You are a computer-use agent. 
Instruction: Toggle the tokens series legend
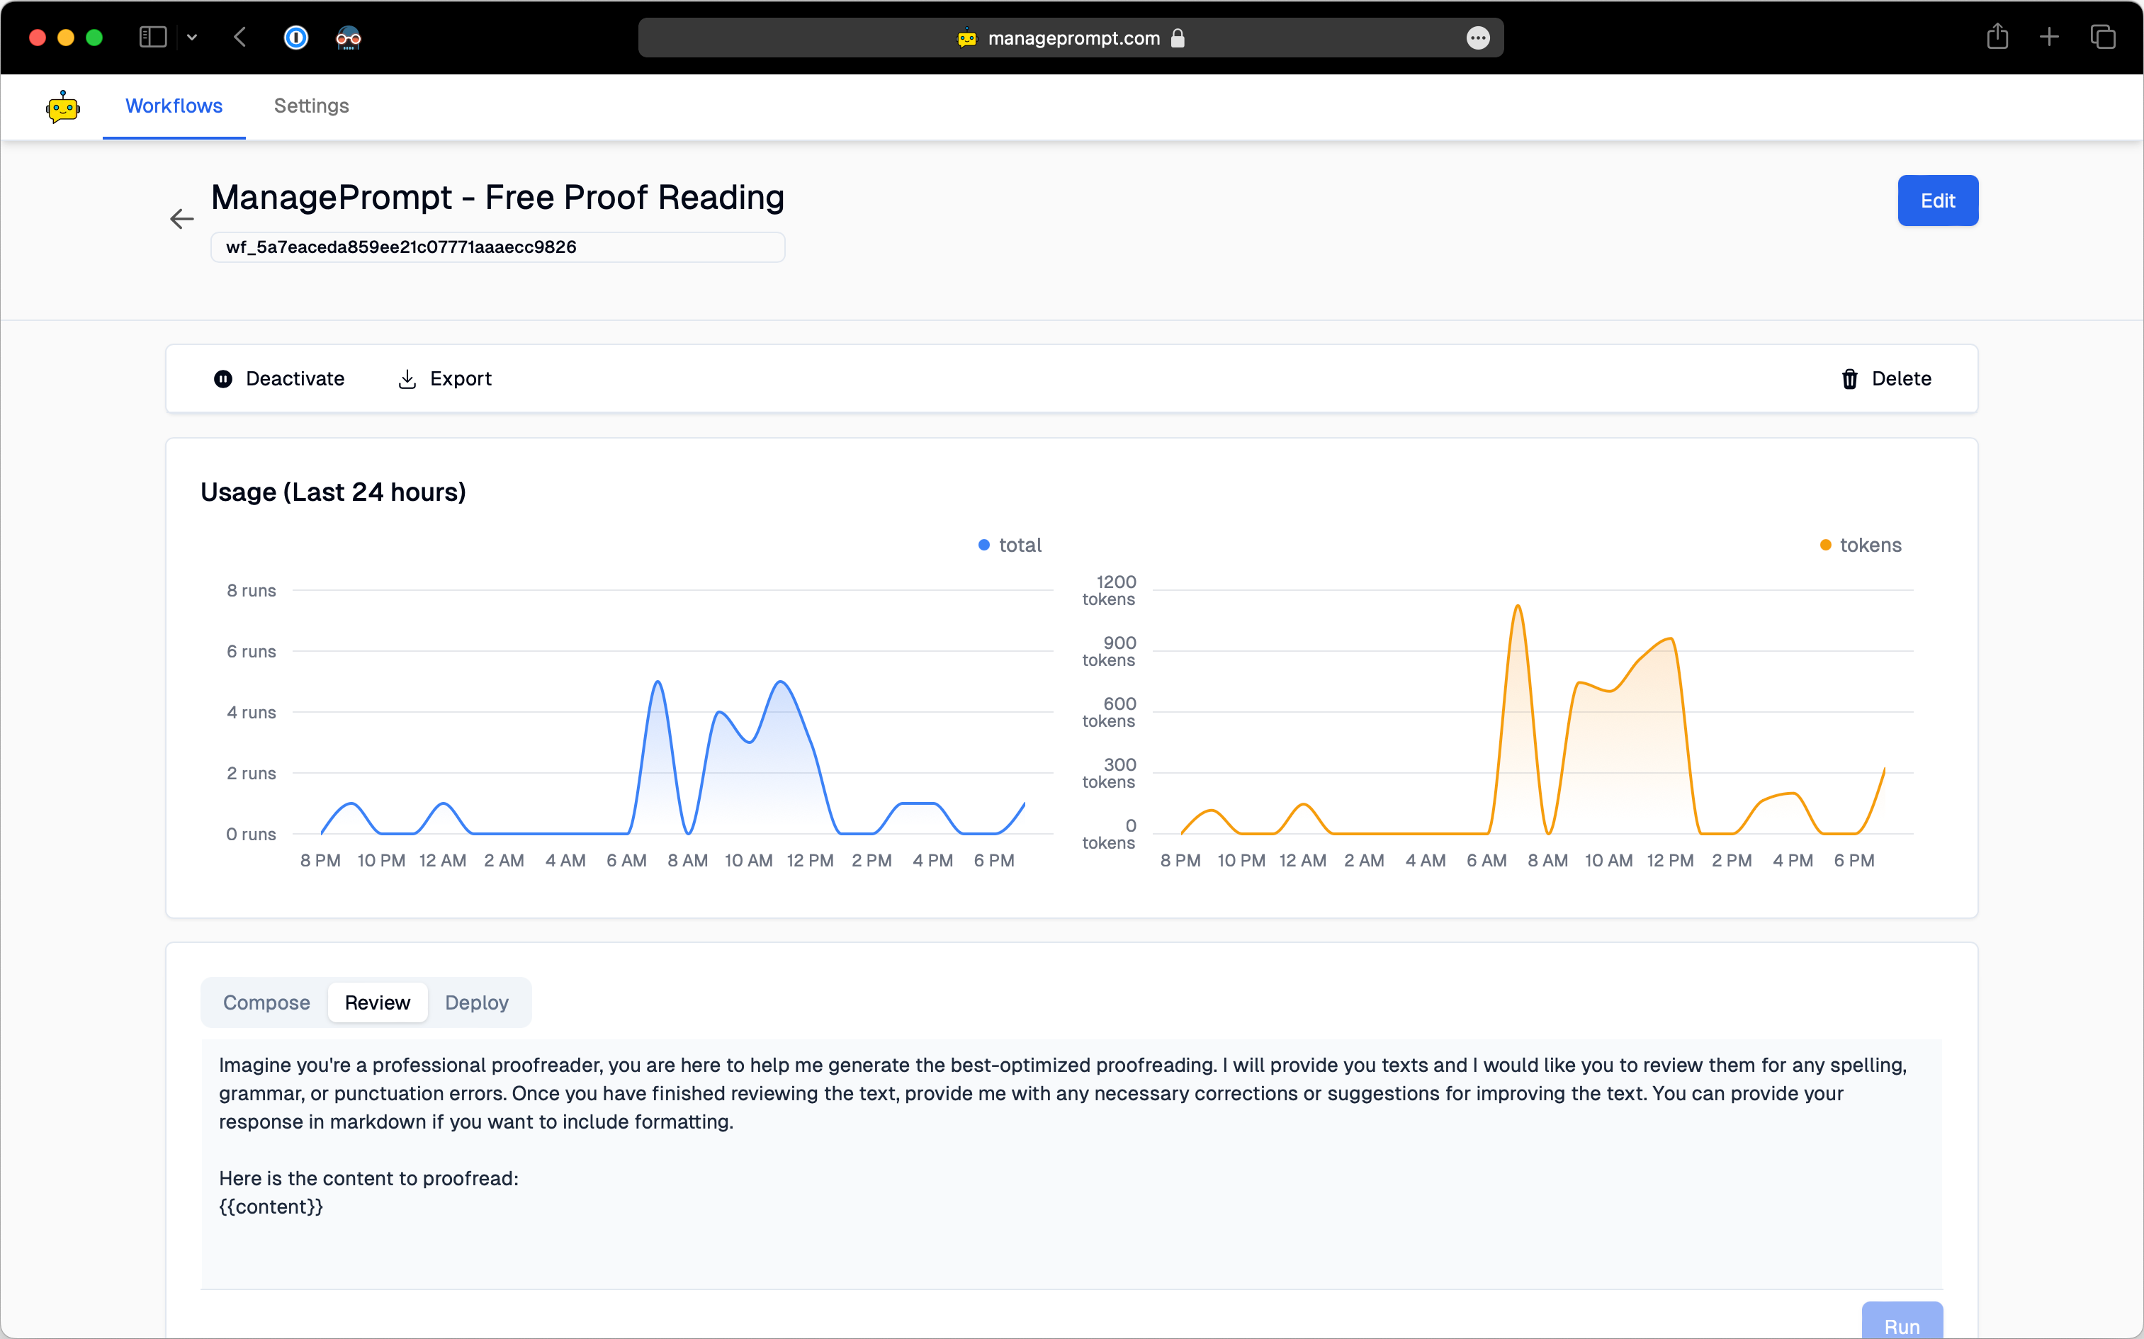pyautogui.click(x=1861, y=546)
